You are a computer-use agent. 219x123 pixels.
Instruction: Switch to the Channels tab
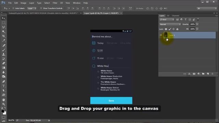(x=176, y=16)
